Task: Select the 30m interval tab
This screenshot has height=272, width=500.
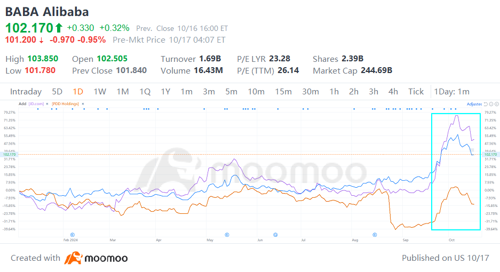Action: tap(311, 92)
